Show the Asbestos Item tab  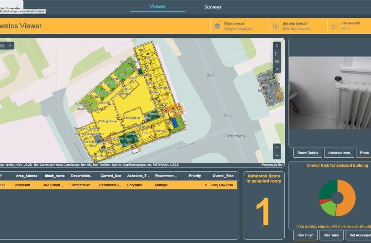click(339, 153)
